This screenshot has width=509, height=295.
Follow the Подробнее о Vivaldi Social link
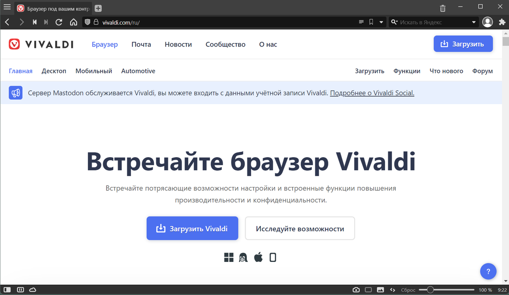[x=372, y=93]
